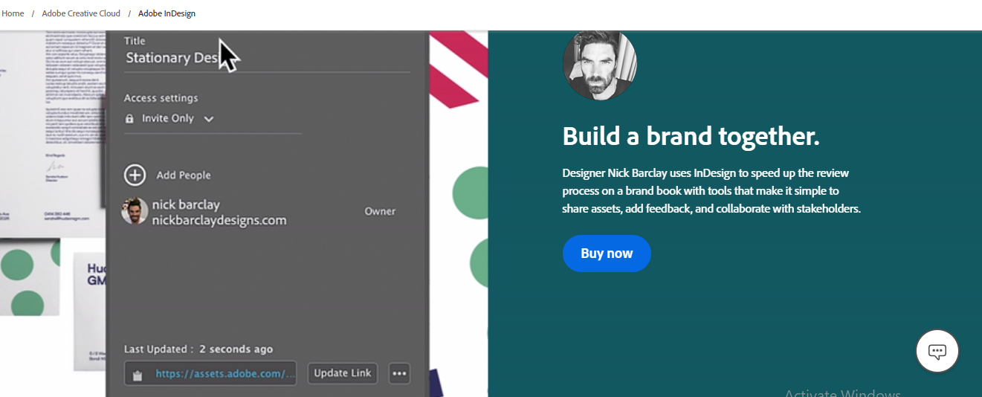Viewport: 982px width, 397px height.
Task: Select Adobe InDesign breadcrumb item
Action: coord(167,13)
